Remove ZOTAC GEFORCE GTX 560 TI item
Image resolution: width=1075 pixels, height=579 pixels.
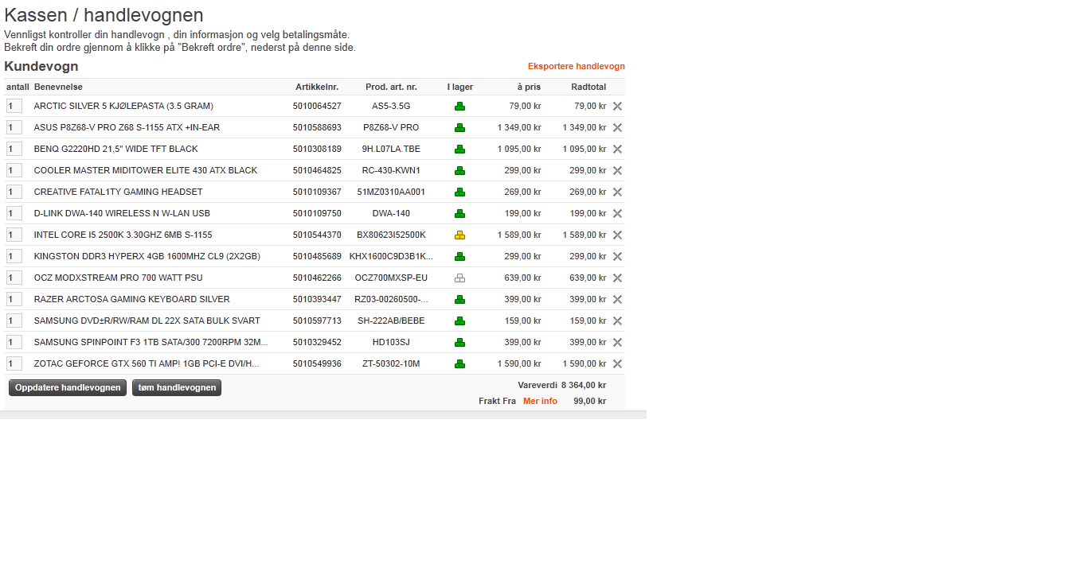[x=617, y=363]
